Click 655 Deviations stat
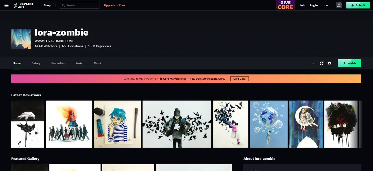 pos(73,46)
